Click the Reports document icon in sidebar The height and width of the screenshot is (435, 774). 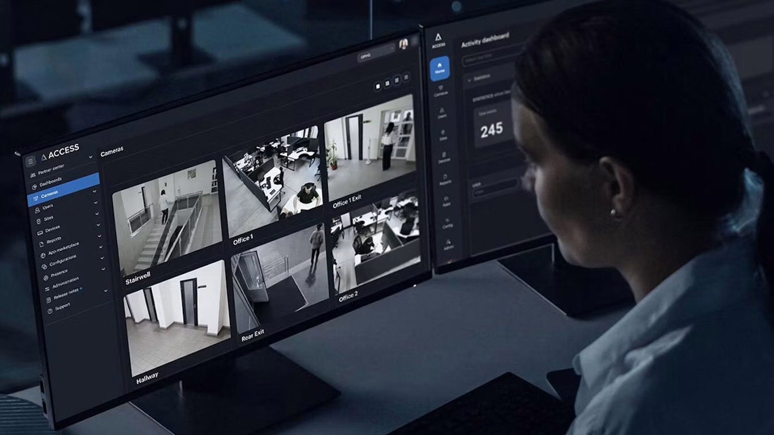[x=42, y=245]
